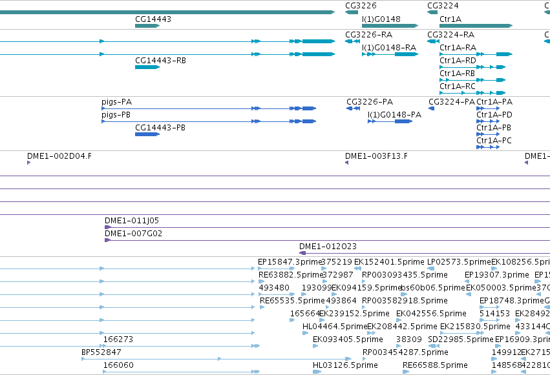Image resolution: width=550 pixels, height=375 pixels.
Task: Click the l(1)G0148 gene label
Action: pos(381,19)
